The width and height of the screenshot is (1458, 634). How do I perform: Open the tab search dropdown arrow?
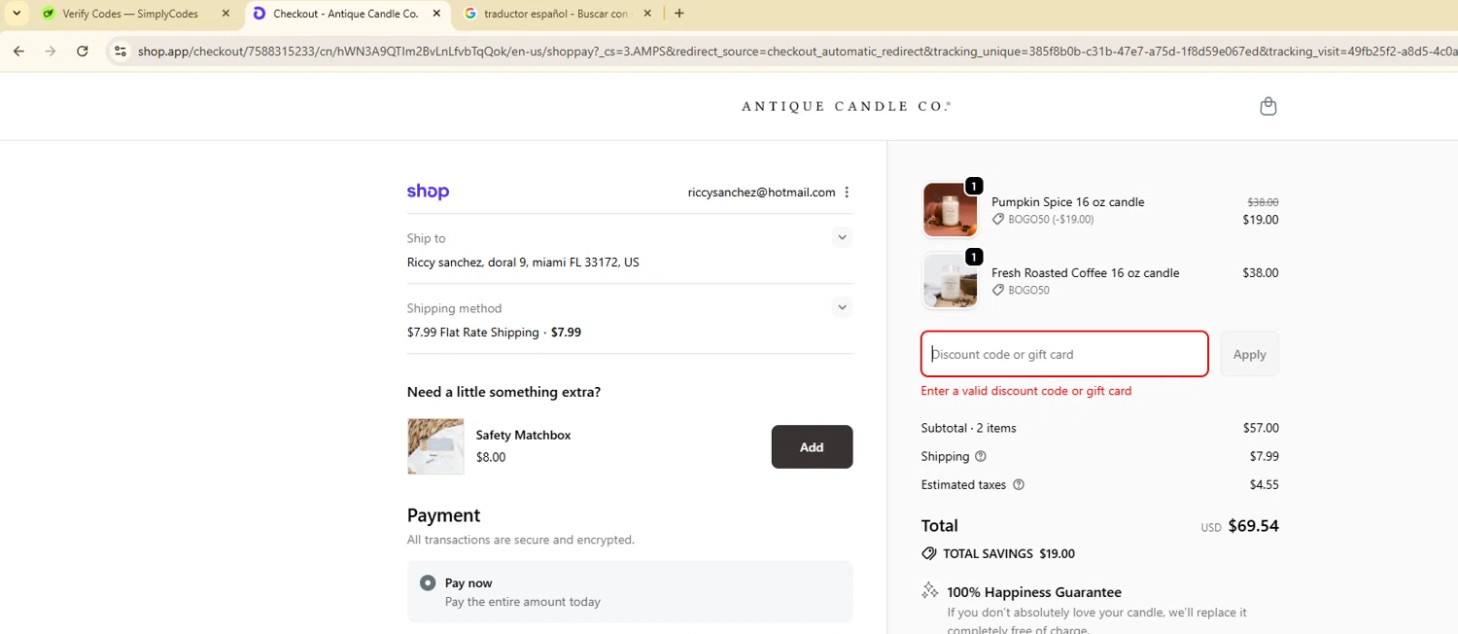tap(17, 14)
